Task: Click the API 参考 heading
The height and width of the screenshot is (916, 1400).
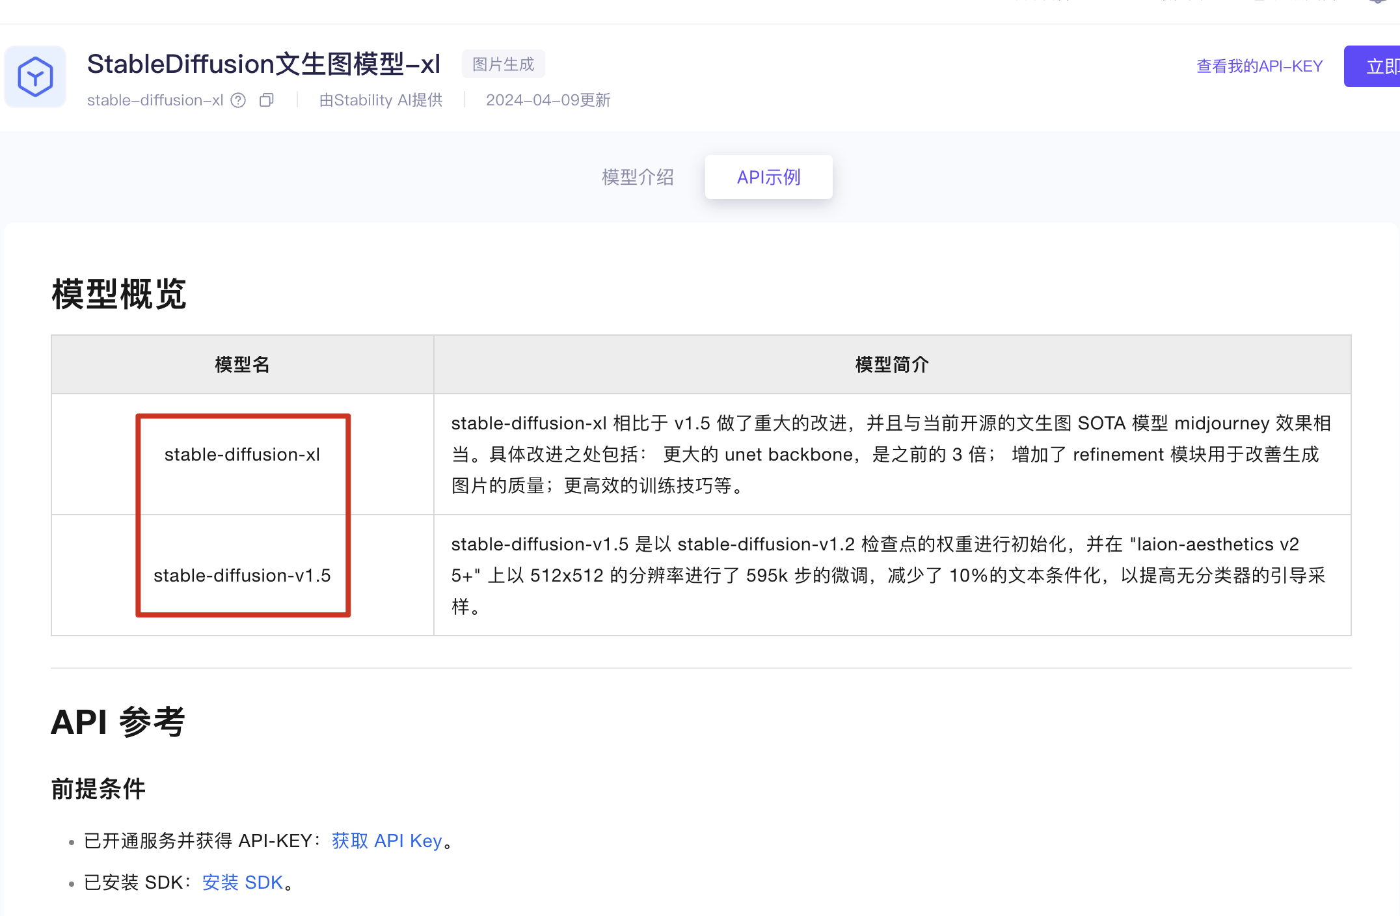Action: click(x=118, y=722)
